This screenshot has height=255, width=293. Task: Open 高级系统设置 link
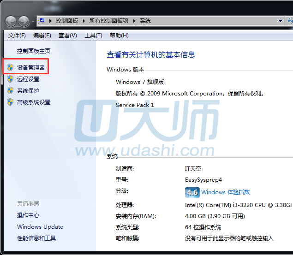[34, 102]
